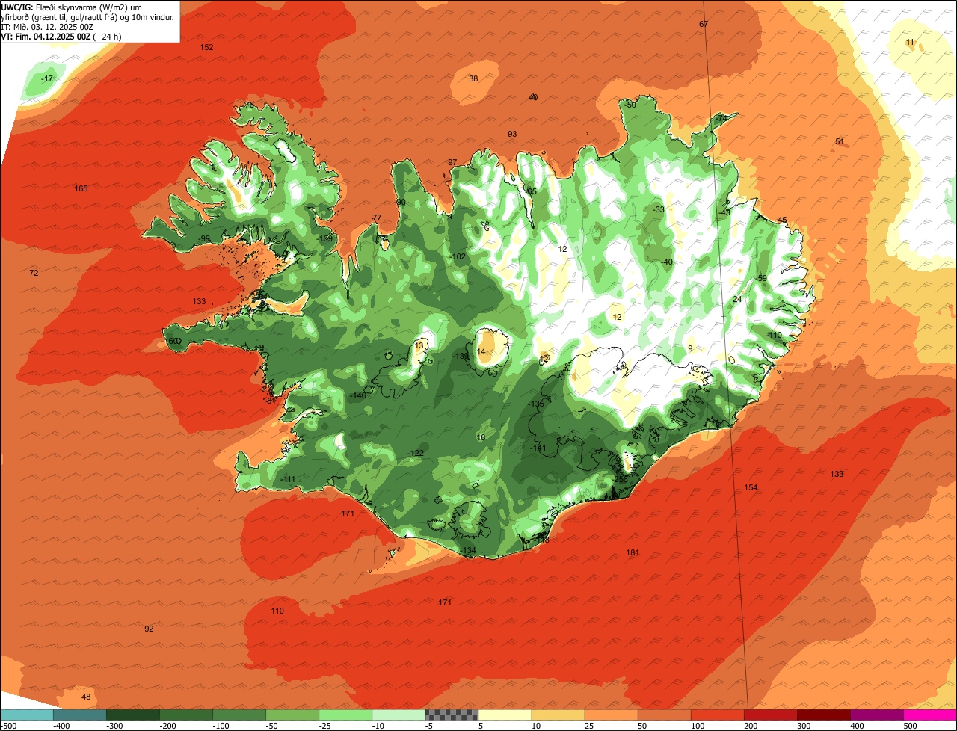Click the map value 154

coord(751,487)
